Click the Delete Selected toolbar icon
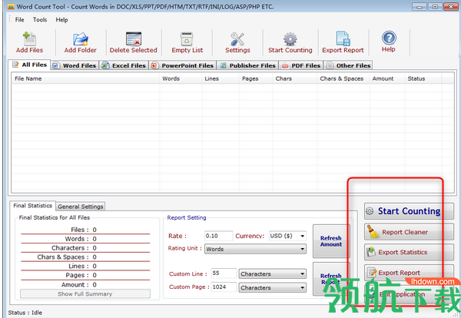Image resolution: width=461 pixels, height=318 pixels. pos(134,39)
